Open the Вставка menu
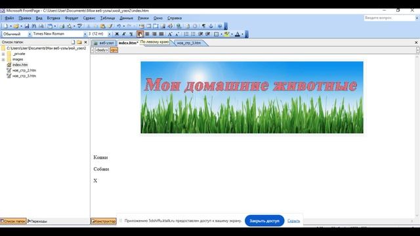 (54, 18)
